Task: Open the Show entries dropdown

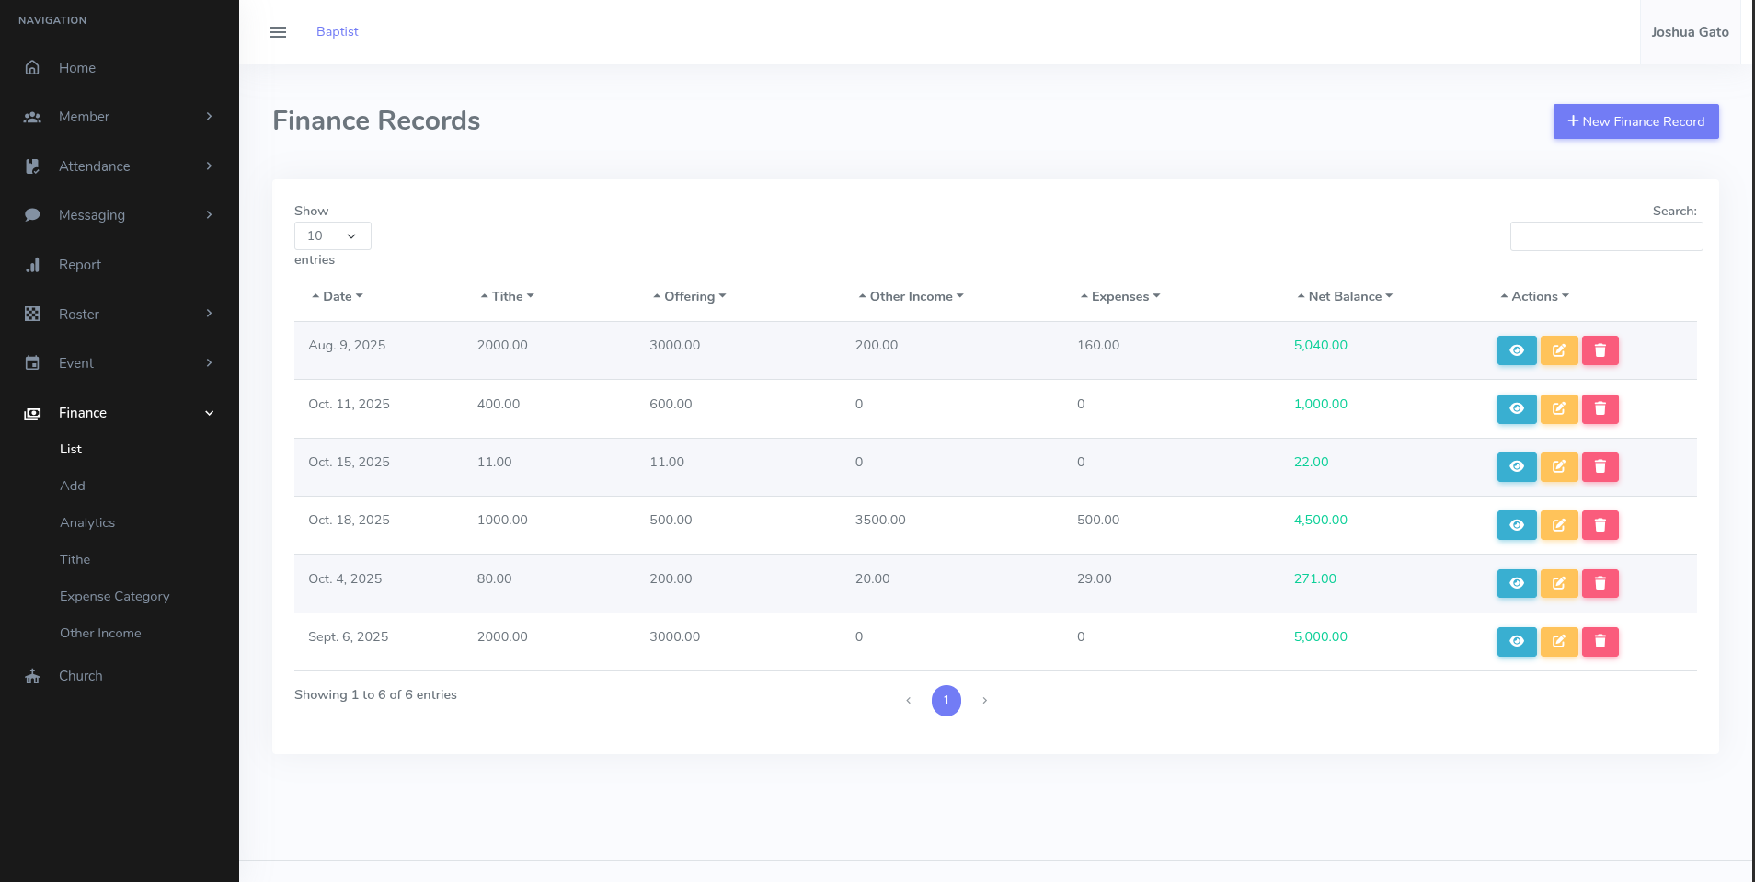Action: 332,236
